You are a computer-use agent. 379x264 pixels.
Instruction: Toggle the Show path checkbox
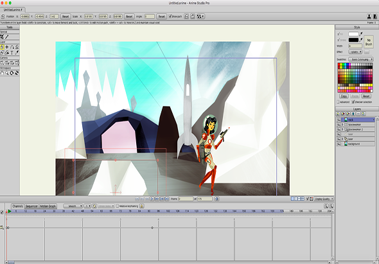(x=170, y=16)
